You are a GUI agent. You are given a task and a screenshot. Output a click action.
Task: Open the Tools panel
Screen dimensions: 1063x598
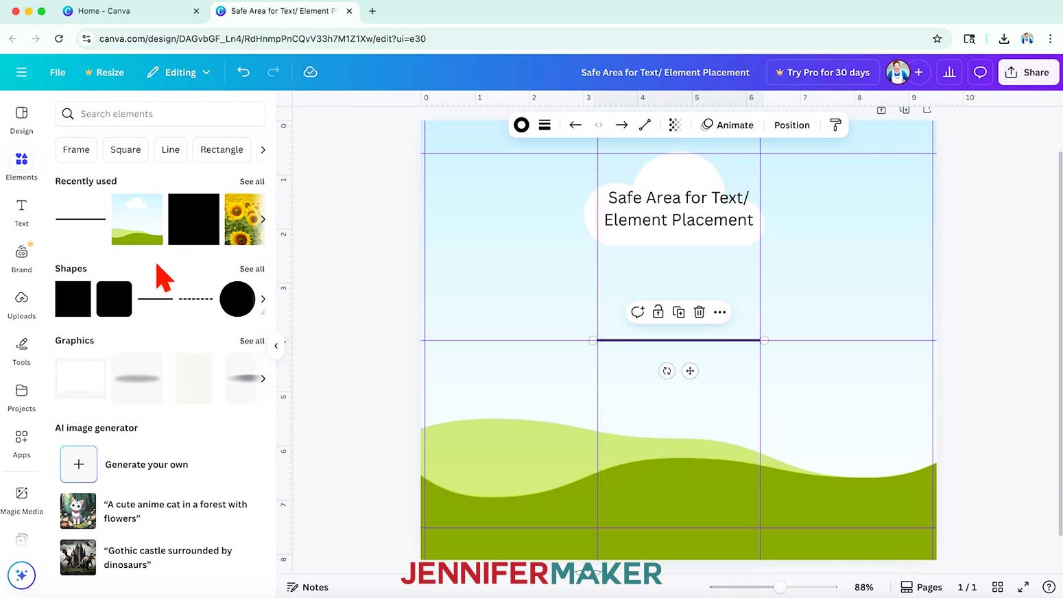(21, 351)
